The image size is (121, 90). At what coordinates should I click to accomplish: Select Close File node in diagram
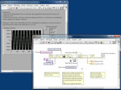[x=92, y=56]
